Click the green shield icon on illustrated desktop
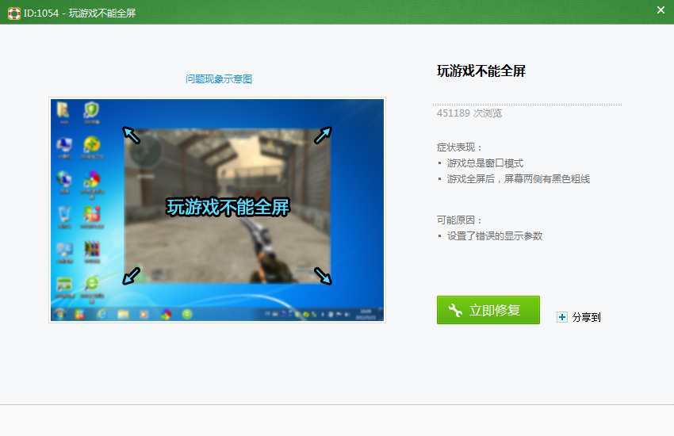The height and width of the screenshot is (436, 674). 92,110
